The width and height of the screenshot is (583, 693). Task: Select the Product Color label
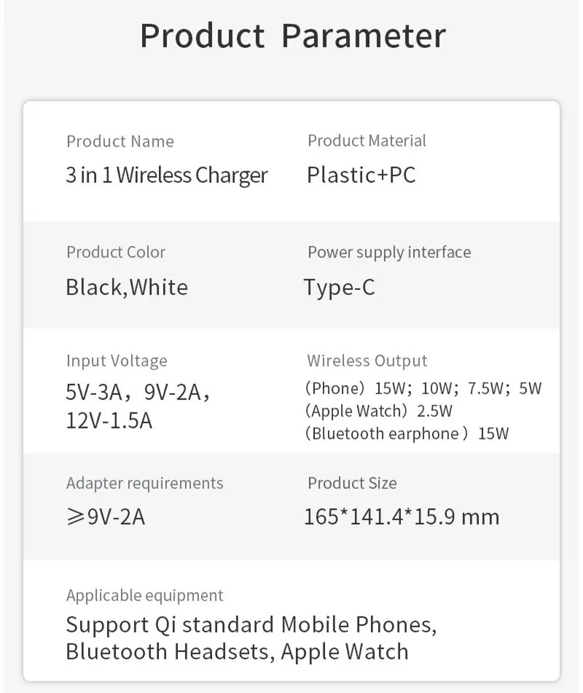(x=116, y=252)
